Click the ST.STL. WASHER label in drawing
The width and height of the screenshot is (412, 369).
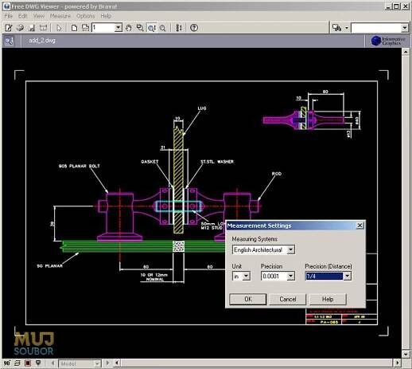coord(217,162)
